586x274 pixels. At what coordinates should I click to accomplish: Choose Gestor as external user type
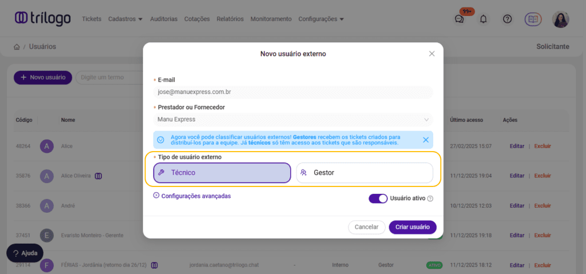(x=364, y=173)
